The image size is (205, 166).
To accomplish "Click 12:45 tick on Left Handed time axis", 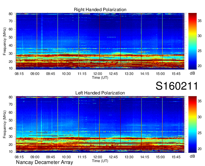I will click(113, 157).
